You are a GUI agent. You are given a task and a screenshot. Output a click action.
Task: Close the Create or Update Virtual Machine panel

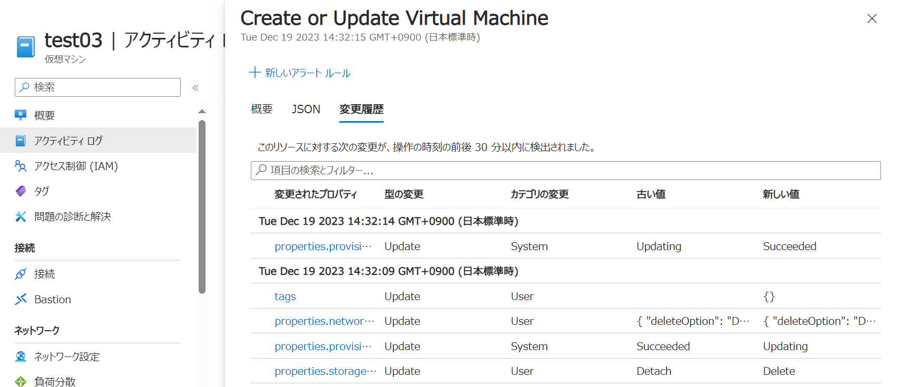click(872, 18)
